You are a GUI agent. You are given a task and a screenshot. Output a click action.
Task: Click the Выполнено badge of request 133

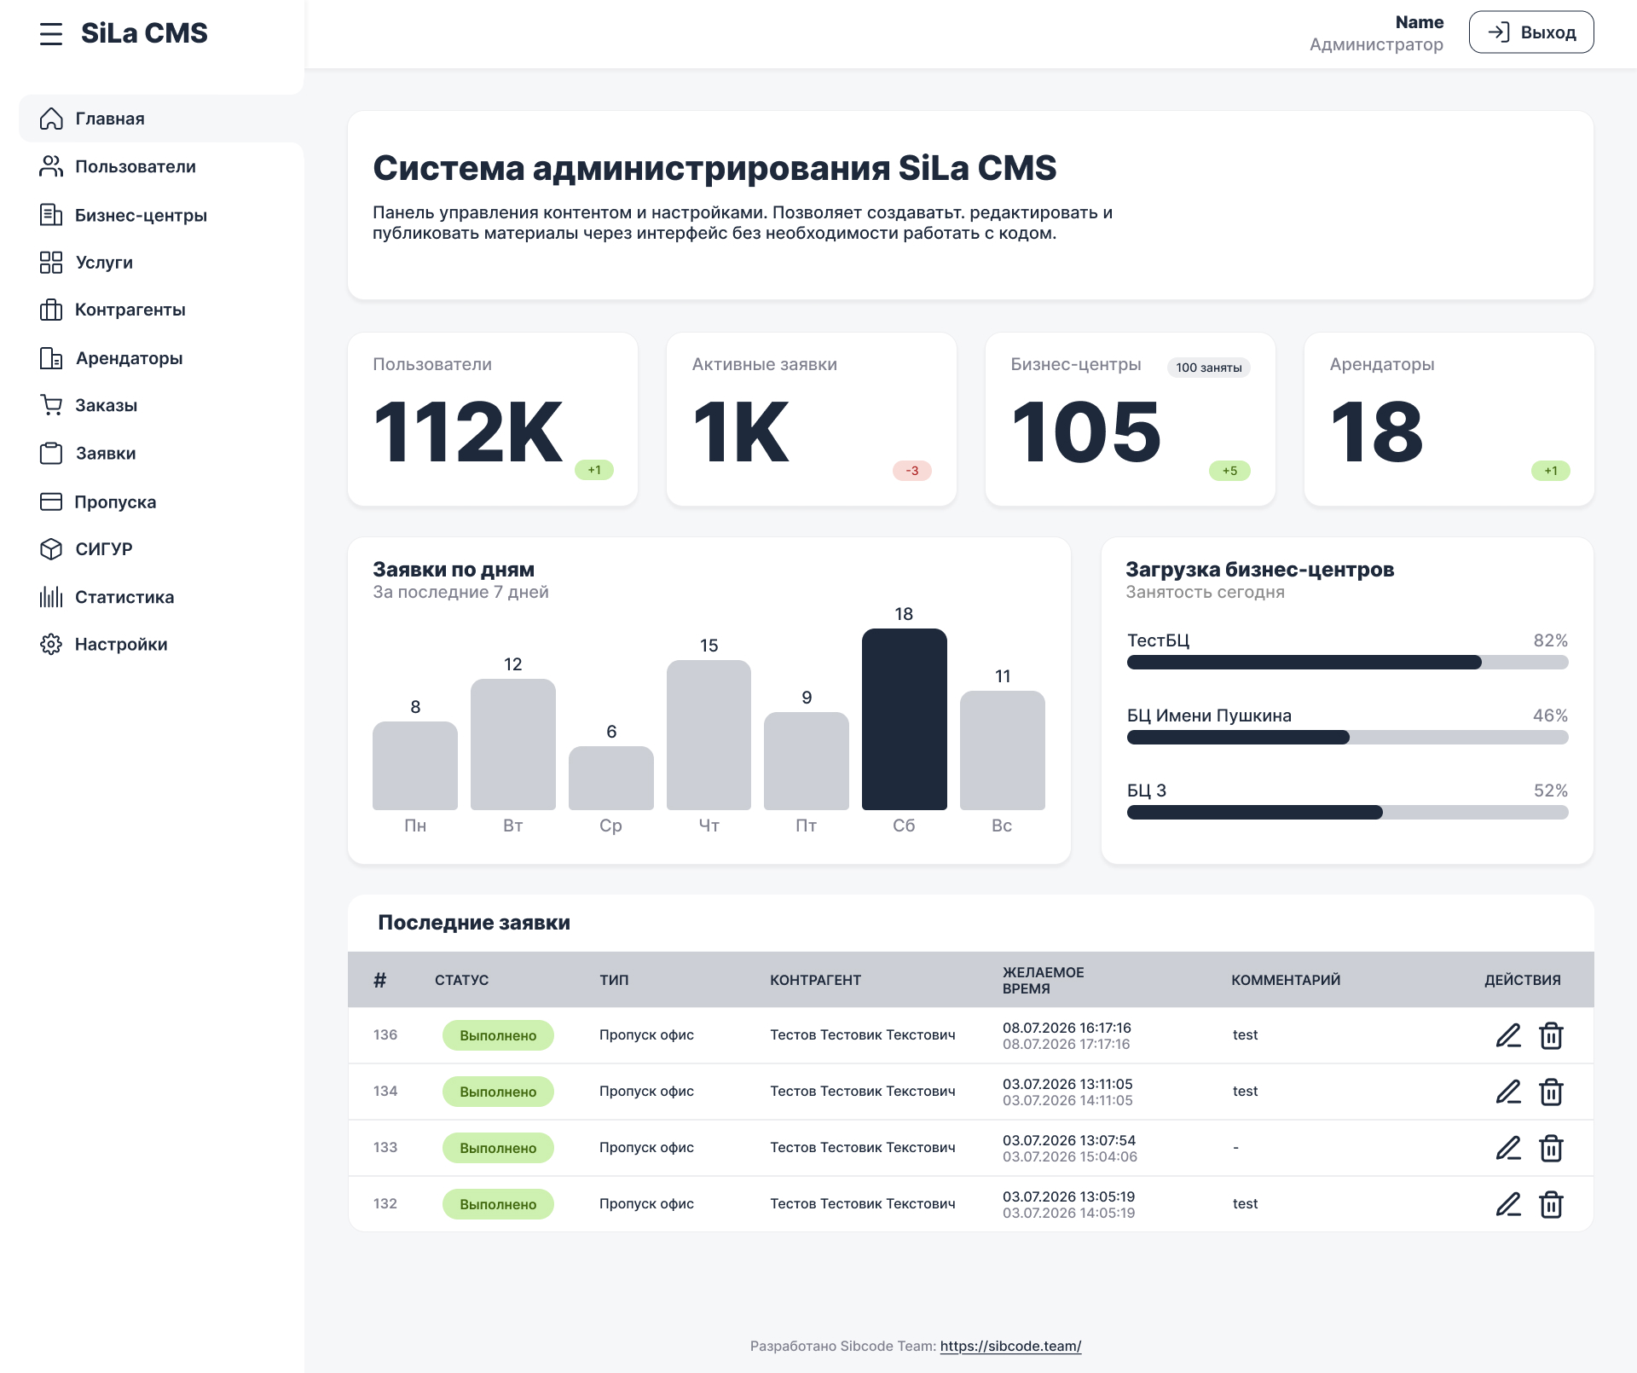coord(498,1148)
